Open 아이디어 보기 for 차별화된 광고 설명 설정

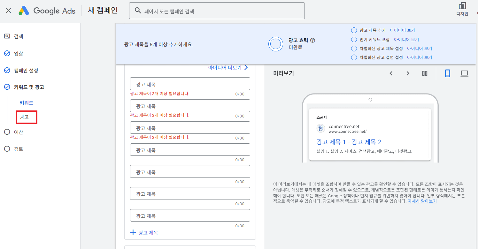(420, 57)
